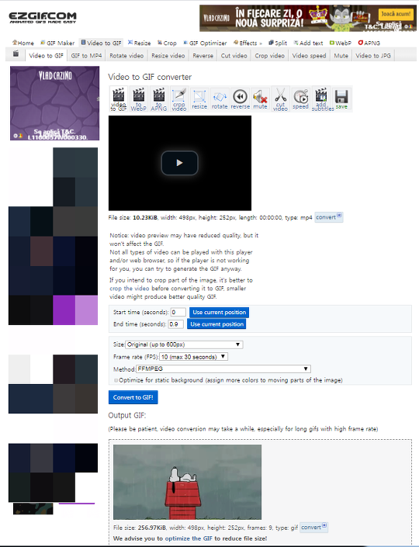Open the Size dropdown

184,344
